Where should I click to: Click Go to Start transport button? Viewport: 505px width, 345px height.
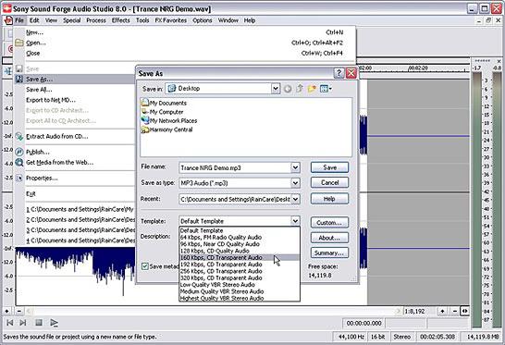(10, 323)
